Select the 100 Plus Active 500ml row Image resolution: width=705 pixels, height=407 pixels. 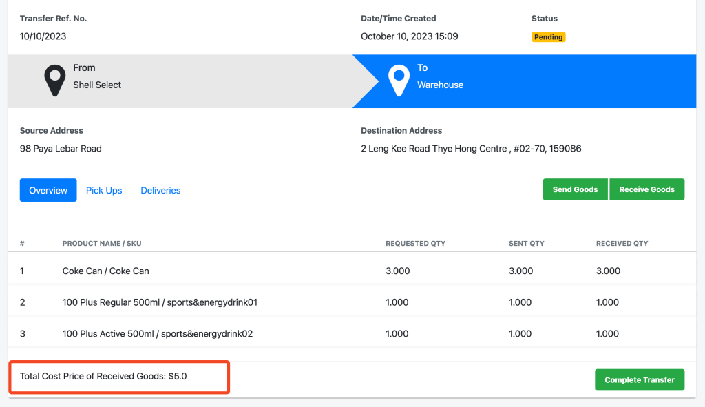tap(158, 334)
